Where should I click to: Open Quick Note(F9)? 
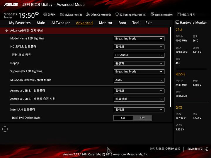[161, 15]
